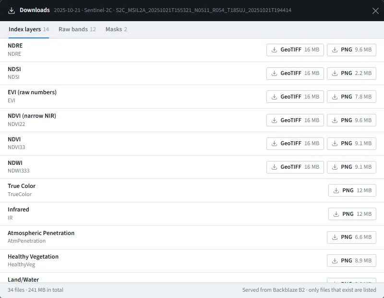This screenshot has height=298, width=384.
Task: Download NDWI GeoTIFF file
Action: (x=295, y=167)
